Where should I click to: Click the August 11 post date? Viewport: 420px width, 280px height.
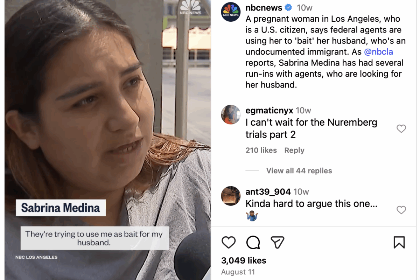238,272
